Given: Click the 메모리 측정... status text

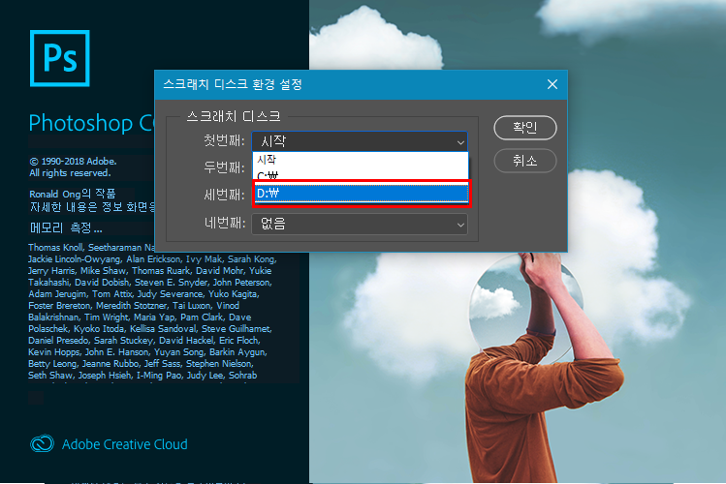Looking at the screenshot, I should [66, 227].
